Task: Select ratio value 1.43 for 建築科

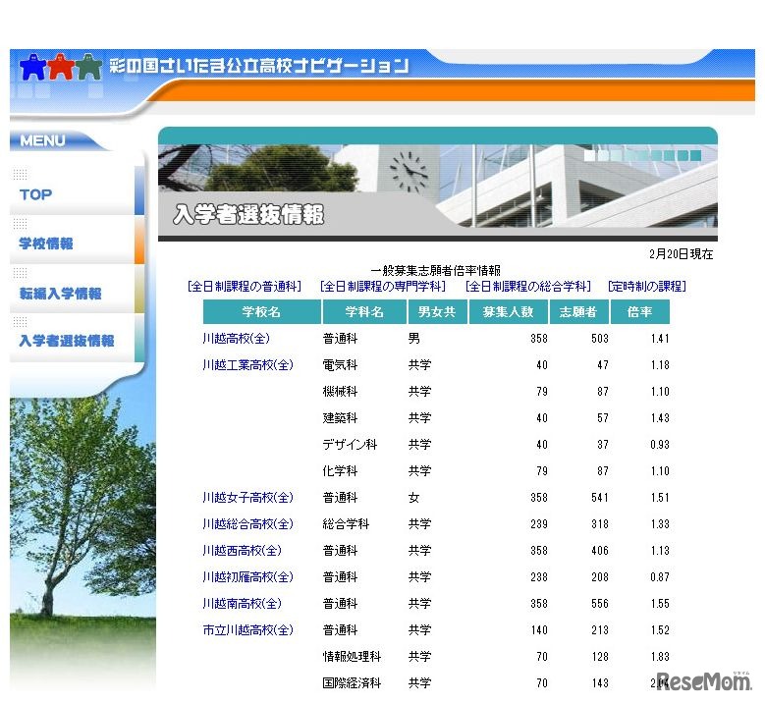Action: [x=660, y=418]
